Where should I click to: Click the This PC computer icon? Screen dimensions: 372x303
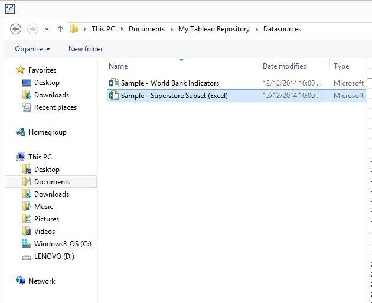(x=21, y=157)
